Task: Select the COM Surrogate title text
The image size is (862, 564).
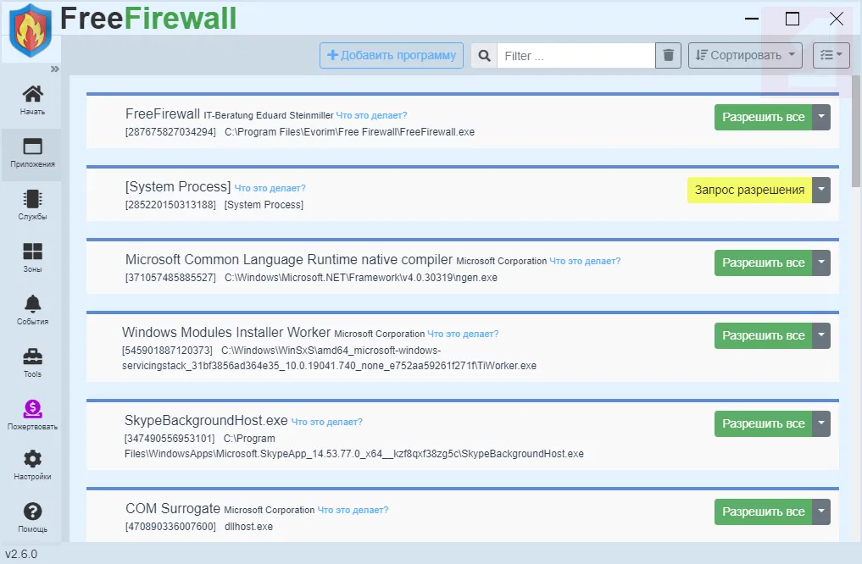Action: 173,509
